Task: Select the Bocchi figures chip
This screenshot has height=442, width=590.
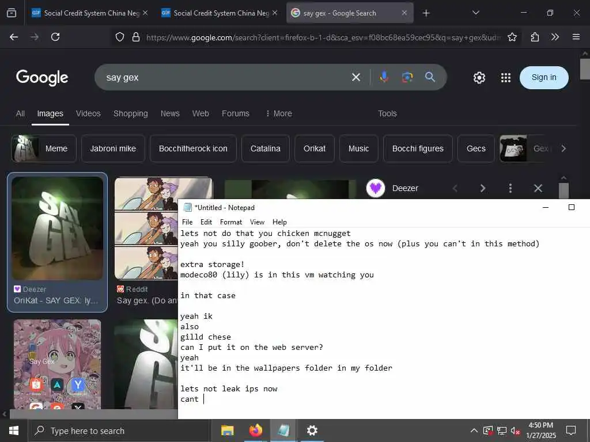Action: click(x=418, y=148)
